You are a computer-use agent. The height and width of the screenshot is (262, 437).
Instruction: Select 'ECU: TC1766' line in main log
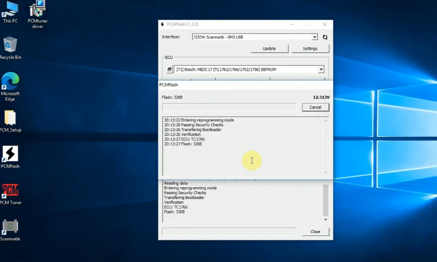click(176, 207)
